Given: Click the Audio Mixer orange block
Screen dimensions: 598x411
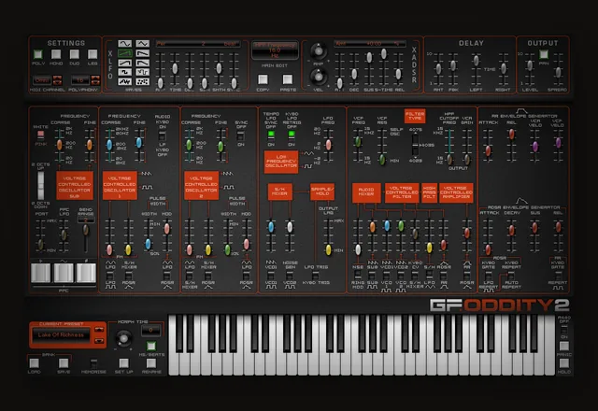Looking at the screenshot, I should pos(366,192).
